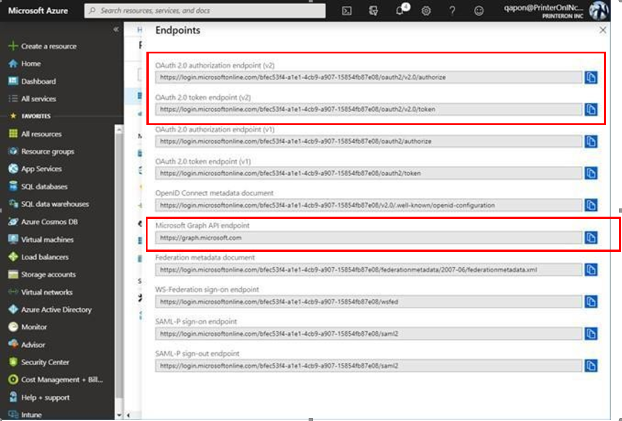Select the OAuth 2.0 authorization endpoint (v2) URL field
Screen dimensions: 622x421
pyautogui.click(x=369, y=78)
